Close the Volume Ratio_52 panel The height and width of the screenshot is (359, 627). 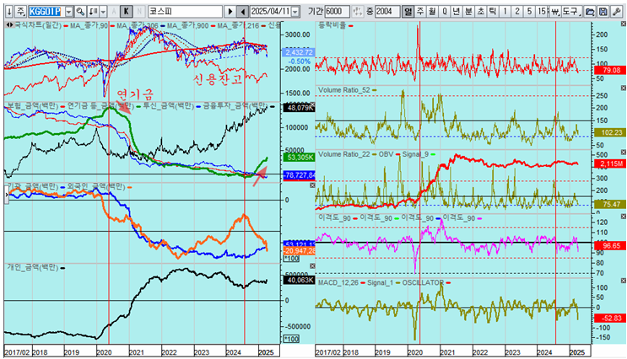tap(623, 88)
